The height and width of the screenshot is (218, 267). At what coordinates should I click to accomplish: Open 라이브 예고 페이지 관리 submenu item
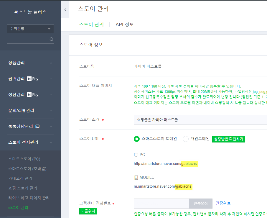point(29,198)
